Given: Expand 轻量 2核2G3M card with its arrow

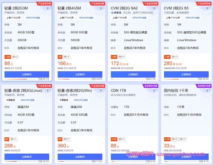Looking at the screenshot, I should pos(47,8).
